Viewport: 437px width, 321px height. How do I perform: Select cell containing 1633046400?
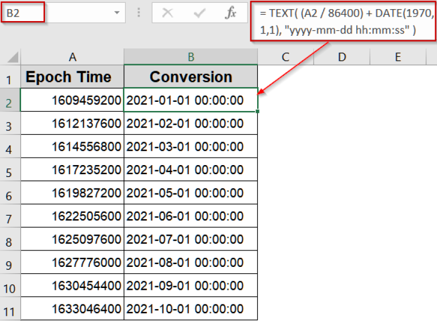tap(72, 308)
